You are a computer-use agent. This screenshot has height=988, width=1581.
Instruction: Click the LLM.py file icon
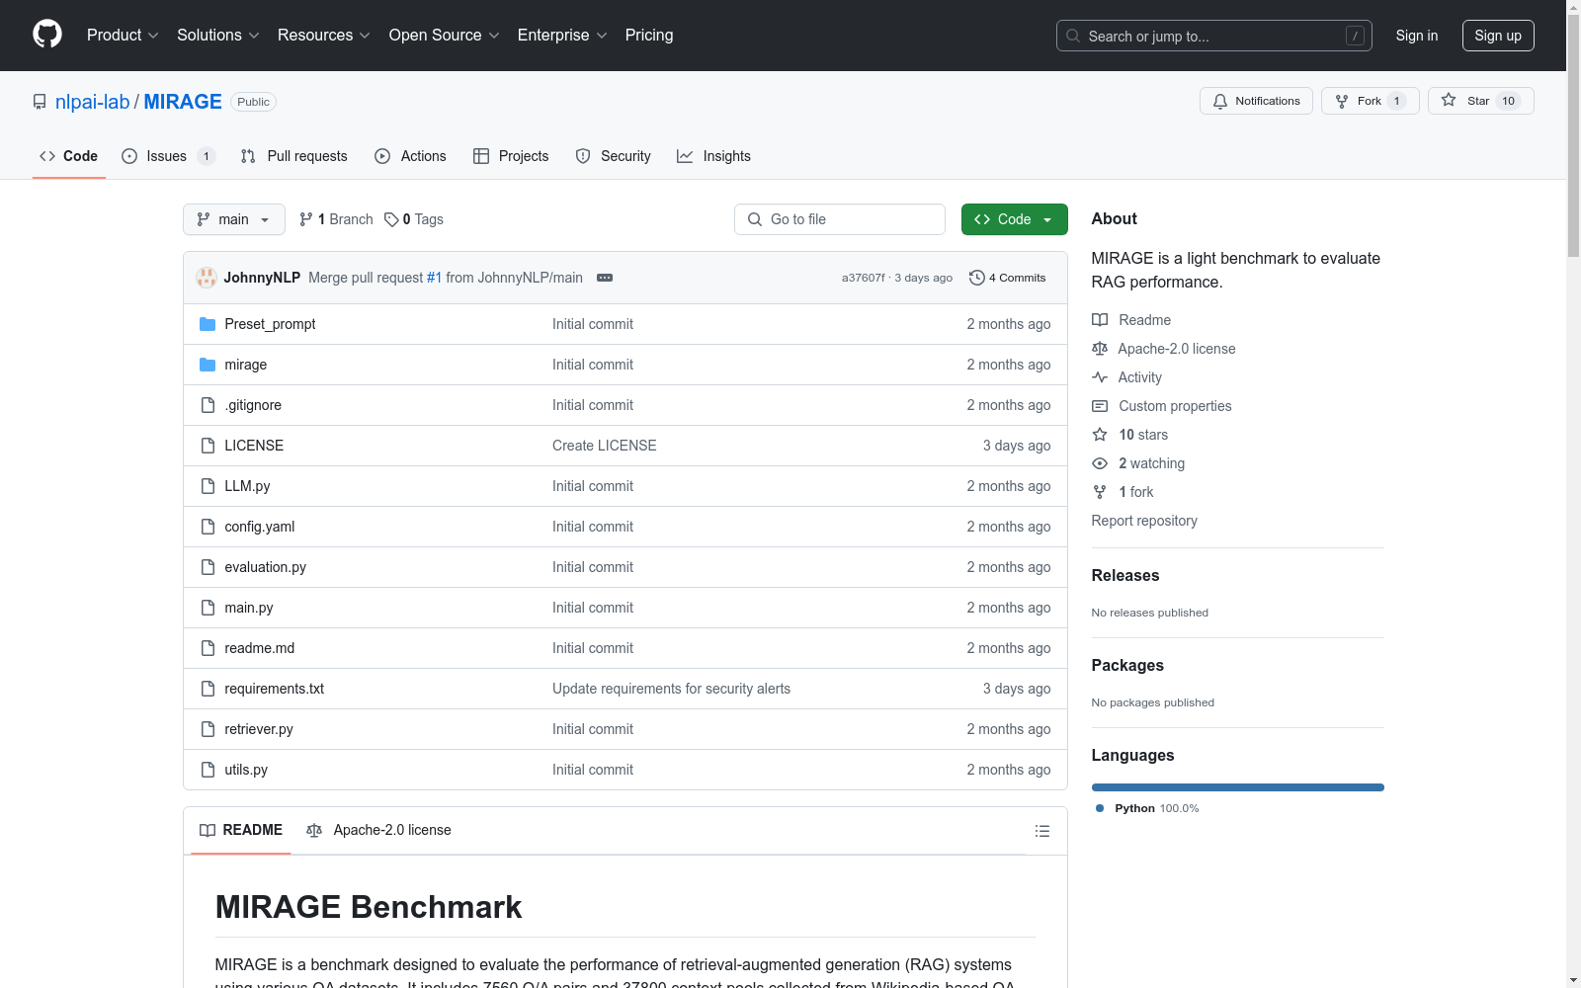coord(208,486)
